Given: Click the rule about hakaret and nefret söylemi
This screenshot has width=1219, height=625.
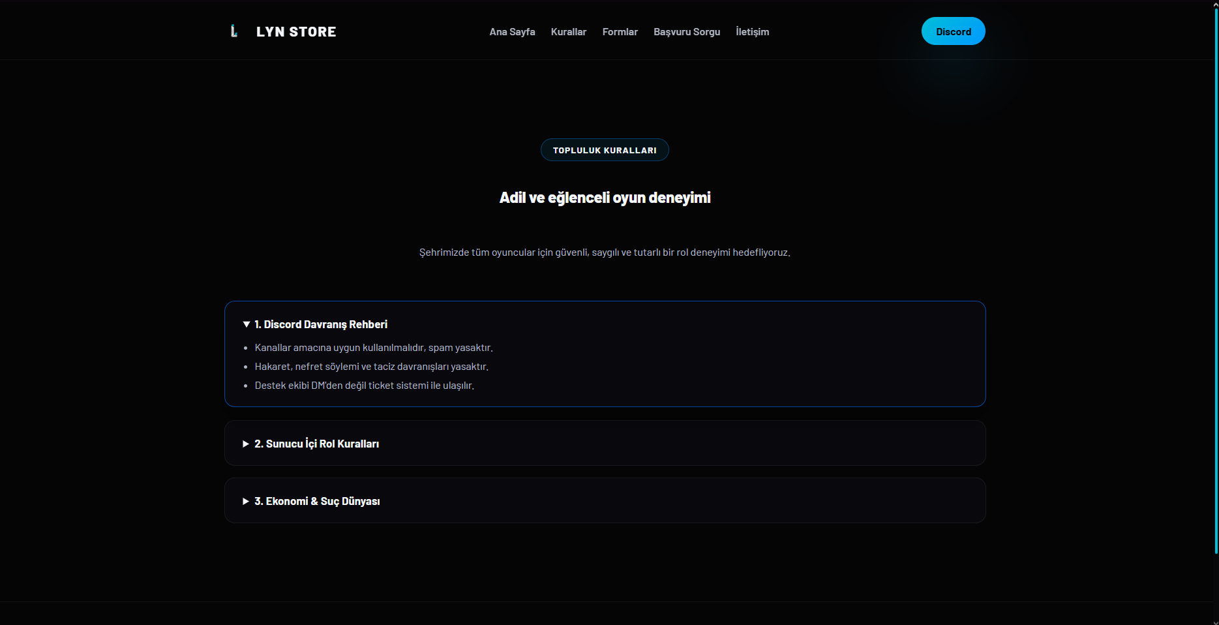Looking at the screenshot, I should (371, 367).
